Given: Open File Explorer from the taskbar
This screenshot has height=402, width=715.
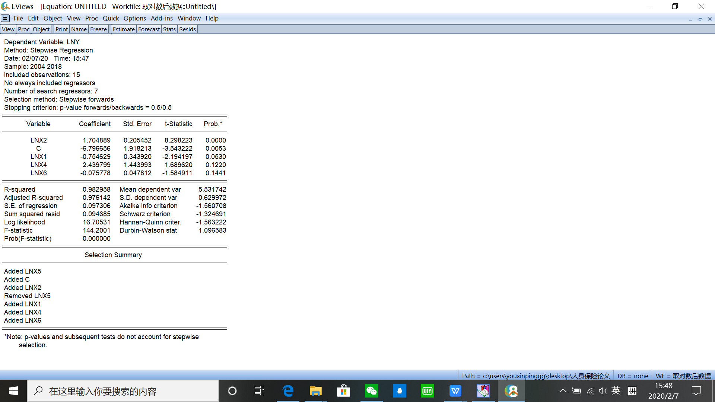Looking at the screenshot, I should [x=315, y=391].
